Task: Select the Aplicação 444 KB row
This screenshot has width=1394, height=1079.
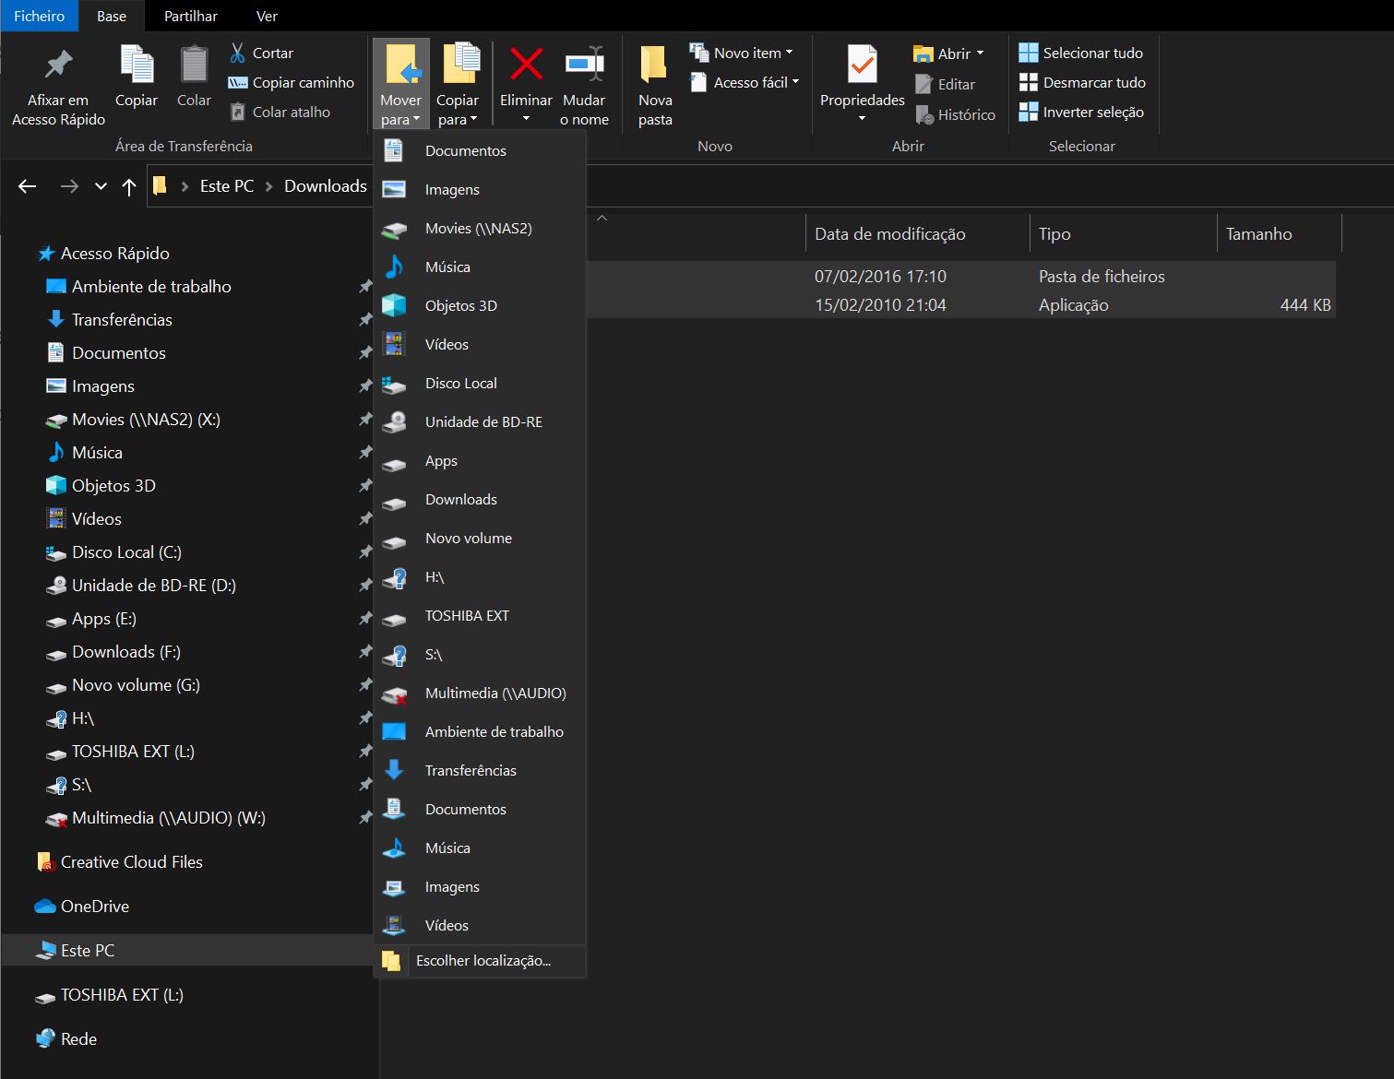Action: pos(960,304)
